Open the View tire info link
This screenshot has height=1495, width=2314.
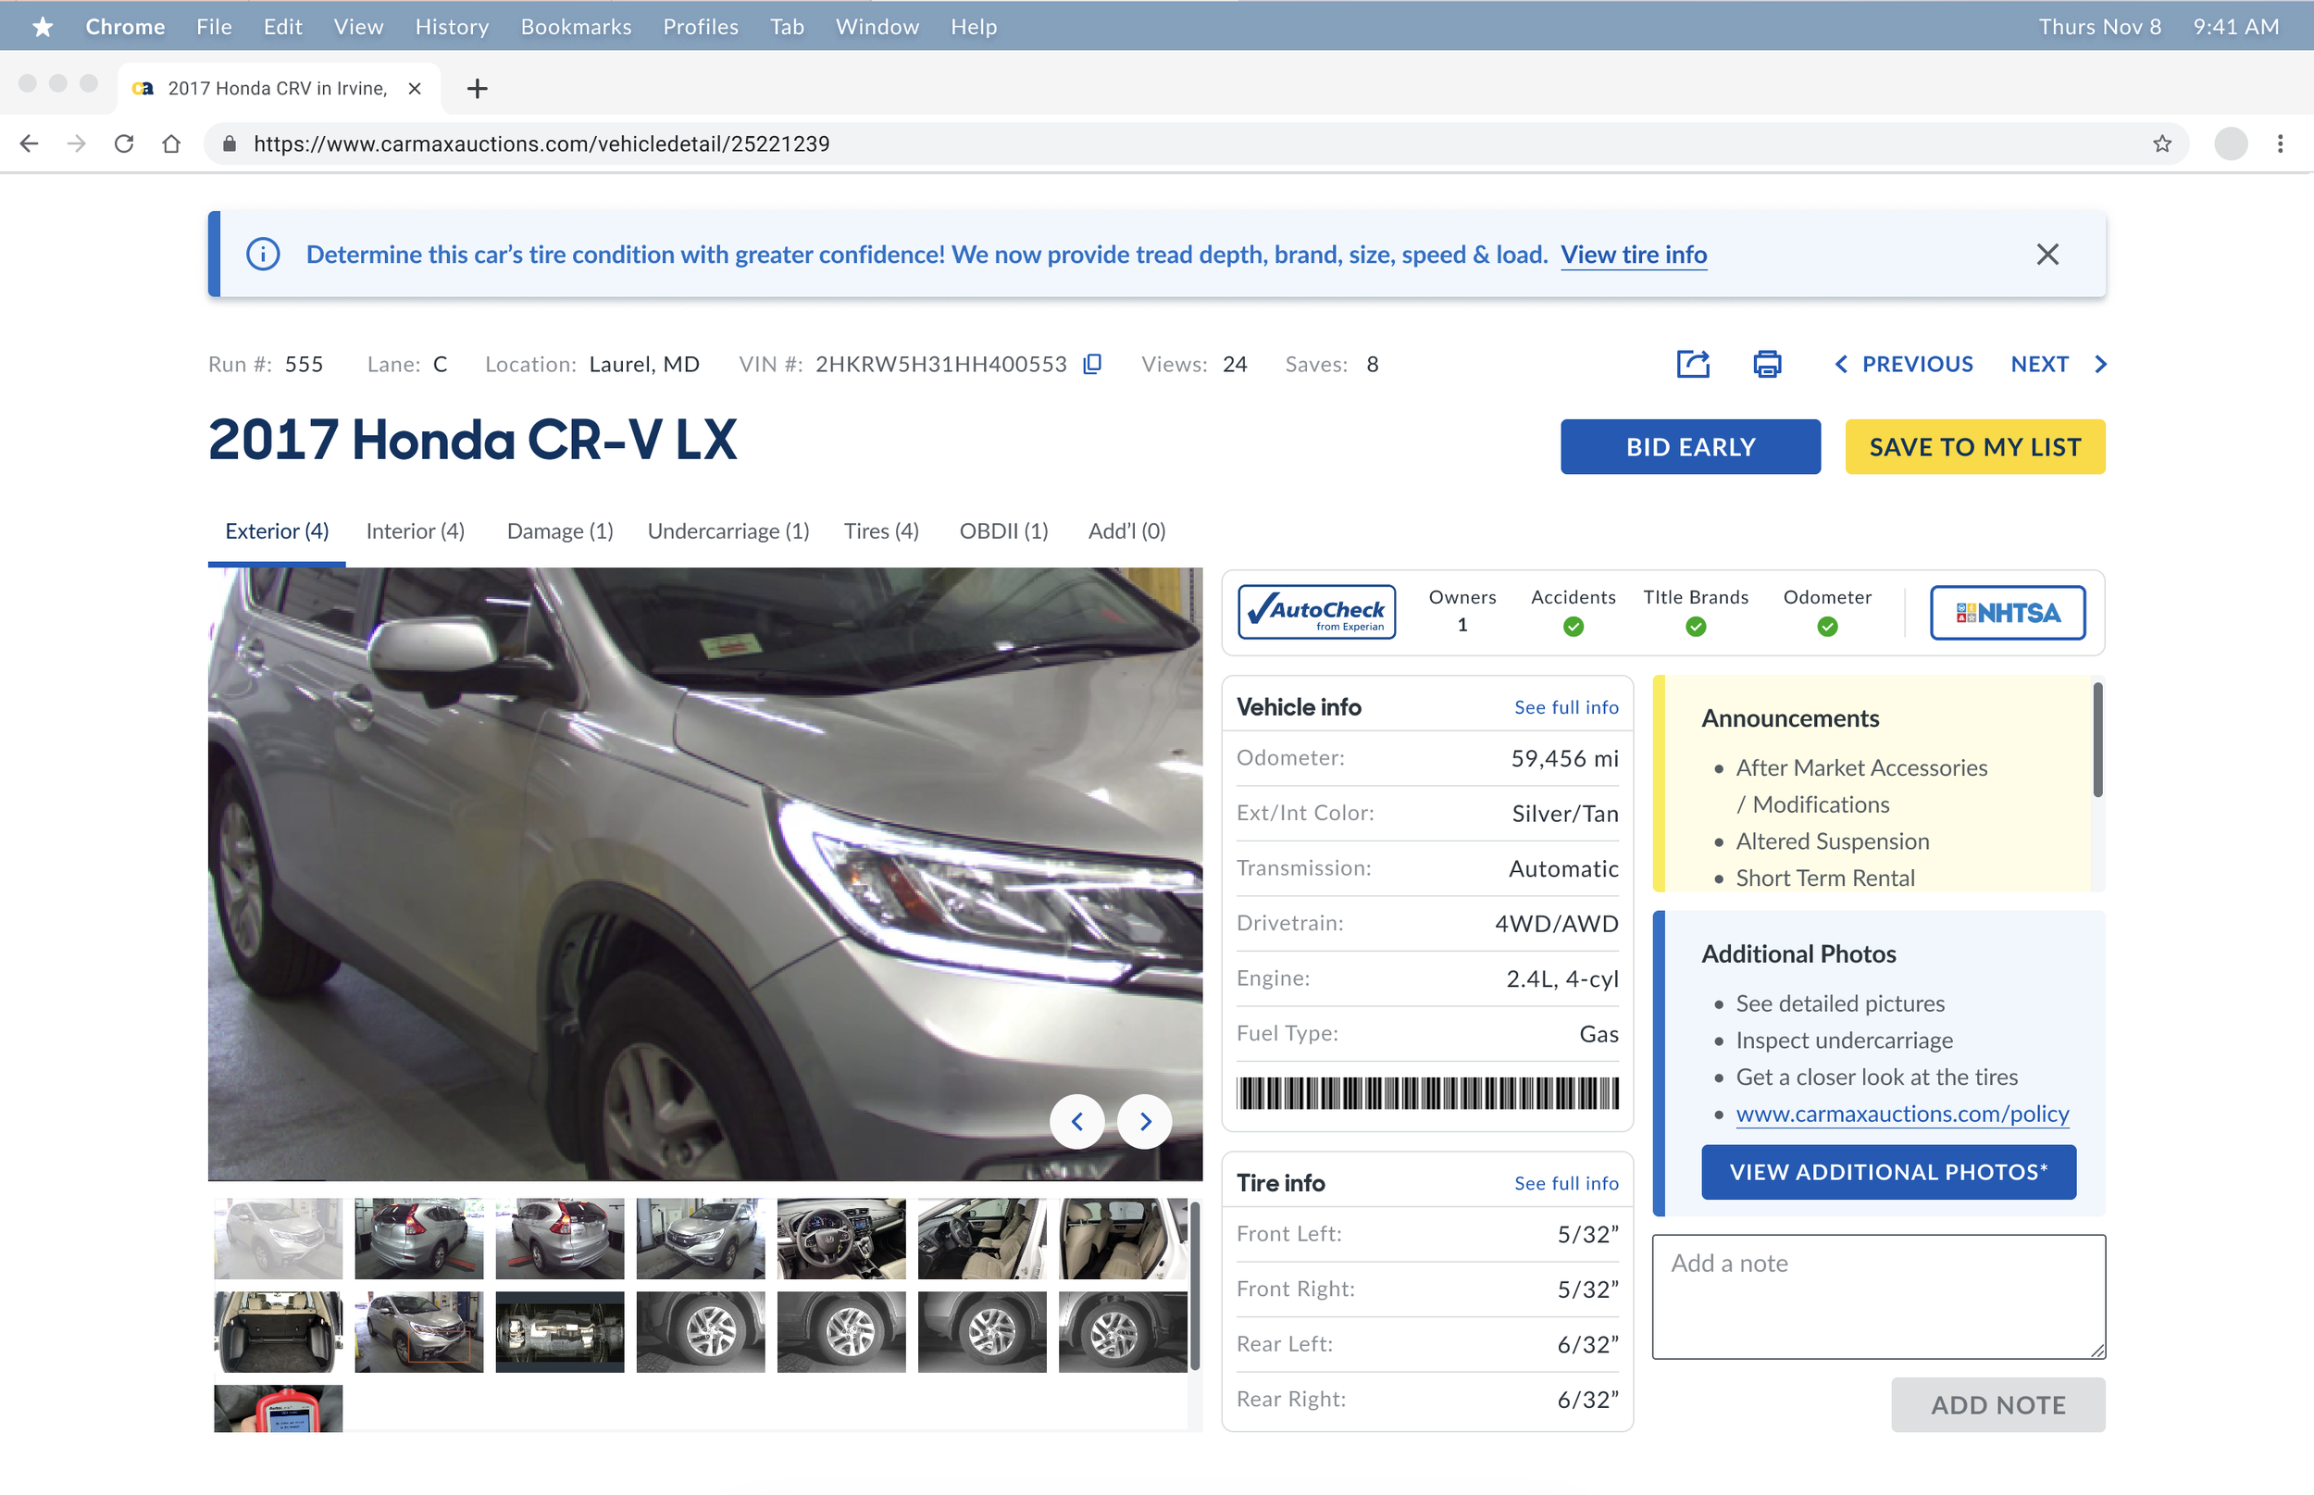1633,255
